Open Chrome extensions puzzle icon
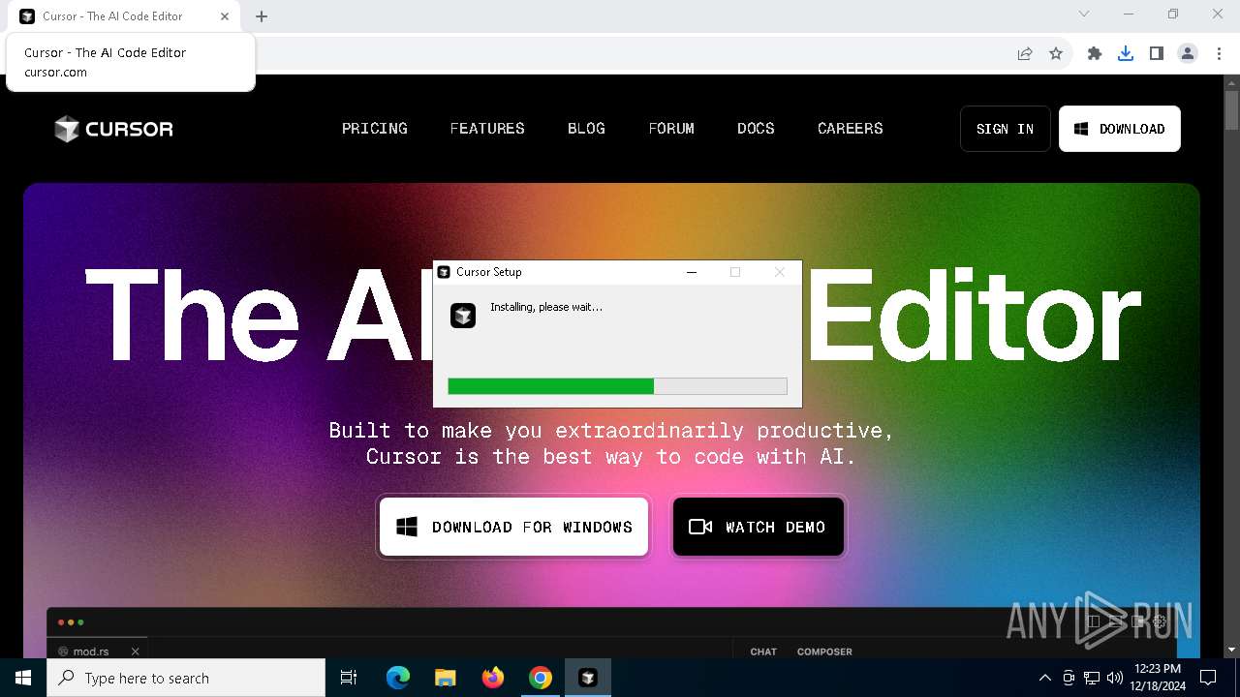 pos(1095,54)
